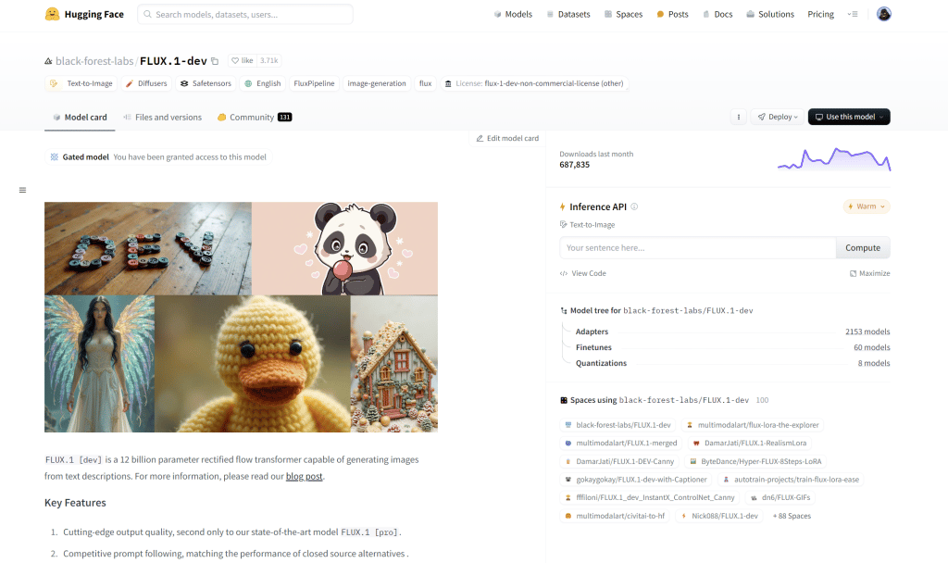Viewport: 948px width, 563px height.
Task: Open Nick088/FLUX.1-dev space
Action: point(718,516)
